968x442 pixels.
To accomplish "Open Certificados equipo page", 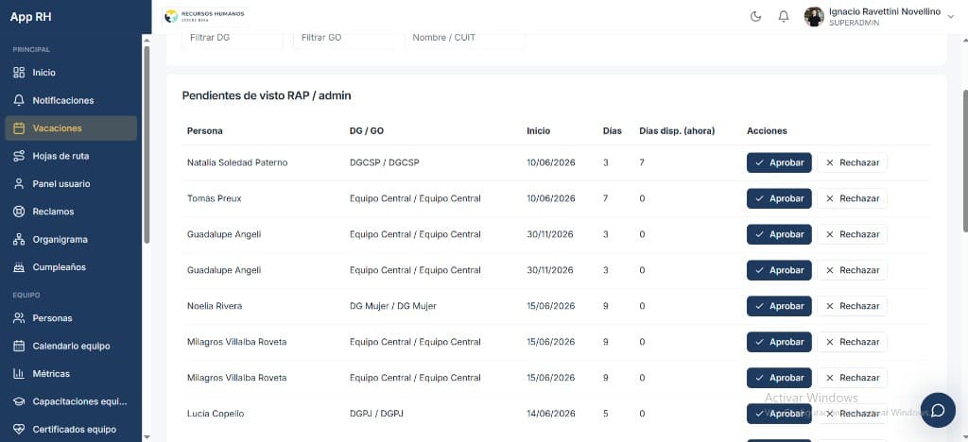I will coord(71,429).
